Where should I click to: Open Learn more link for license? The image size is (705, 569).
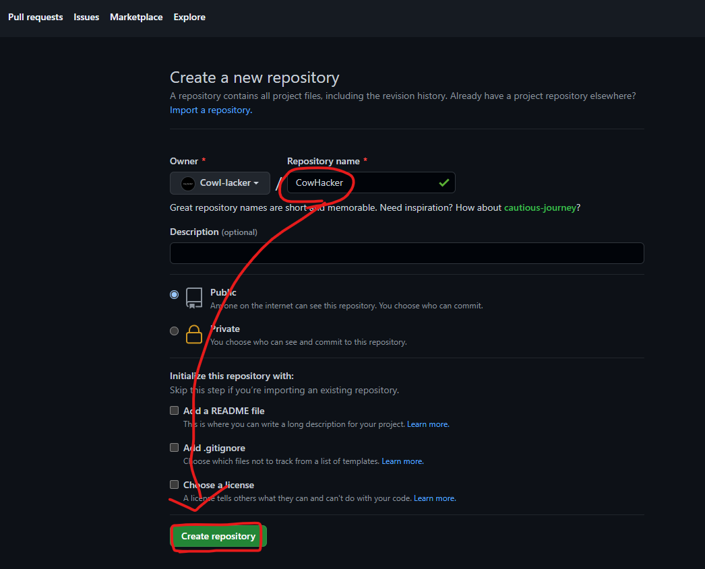coord(435,498)
